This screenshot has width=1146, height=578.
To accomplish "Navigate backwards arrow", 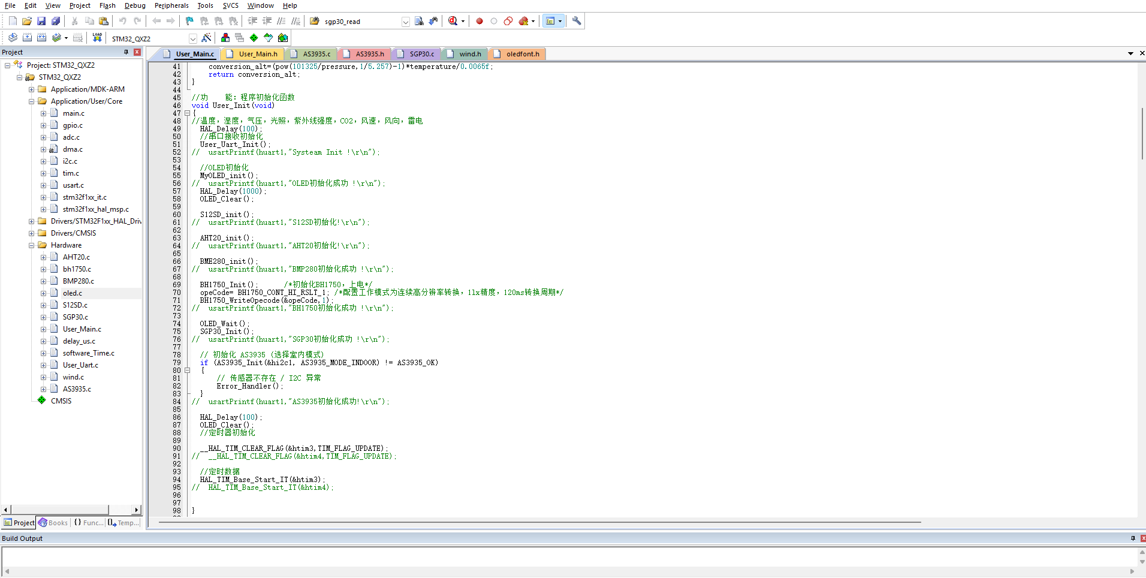I will point(156,21).
